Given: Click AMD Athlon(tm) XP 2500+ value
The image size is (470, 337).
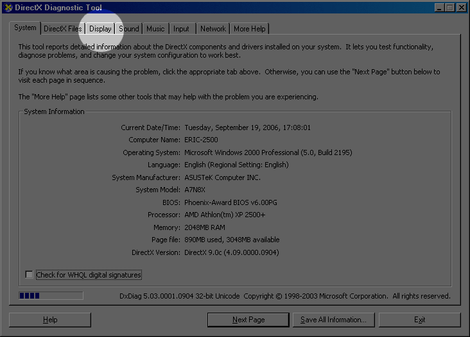Looking at the screenshot, I should 225,215.
